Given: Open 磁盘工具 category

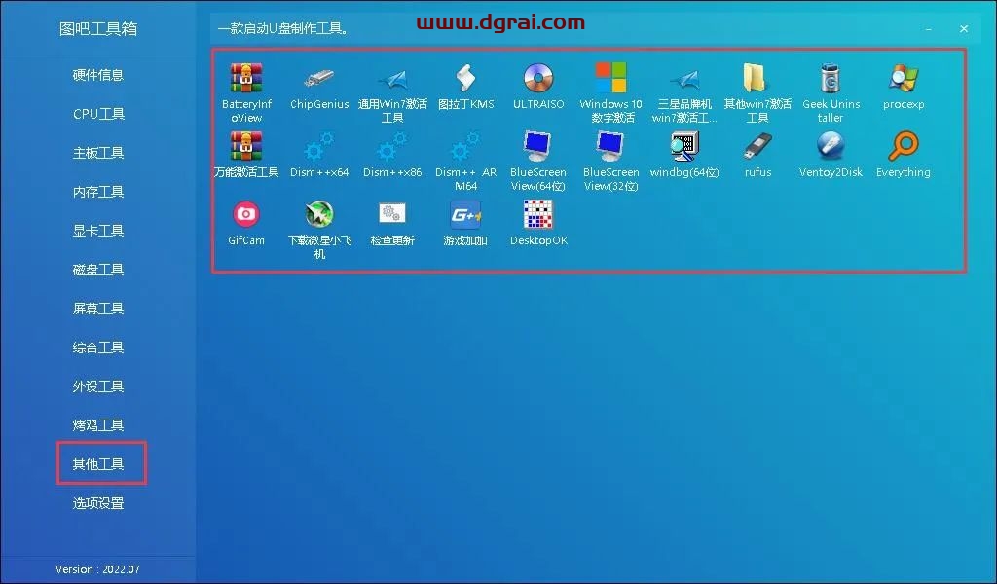Looking at the screenshot, I should tap(98, 270).
